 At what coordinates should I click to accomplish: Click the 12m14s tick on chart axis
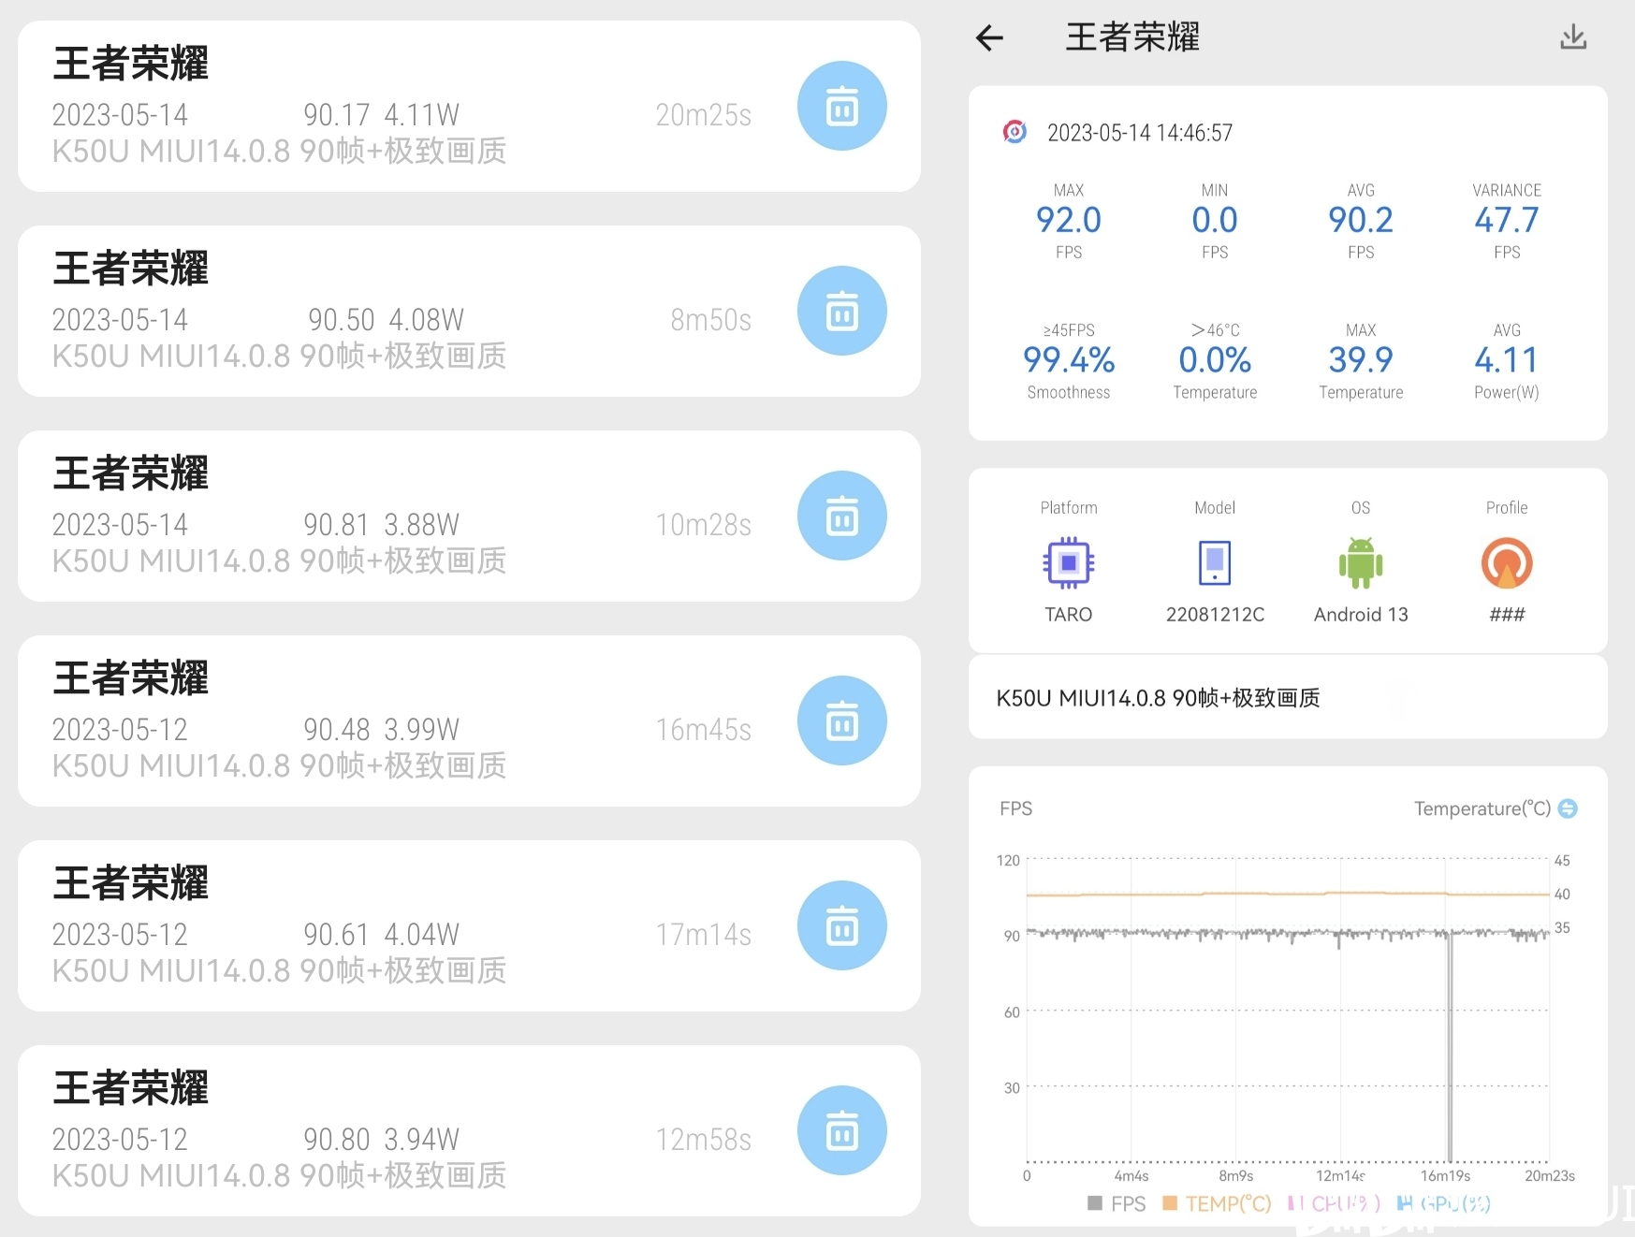click(1340, 1176)
